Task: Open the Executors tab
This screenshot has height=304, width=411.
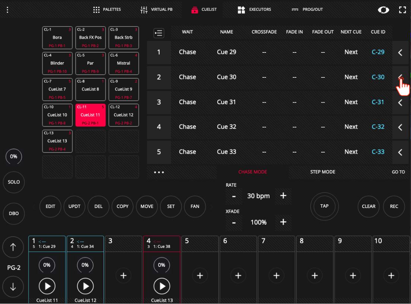Action: (254, 10)
